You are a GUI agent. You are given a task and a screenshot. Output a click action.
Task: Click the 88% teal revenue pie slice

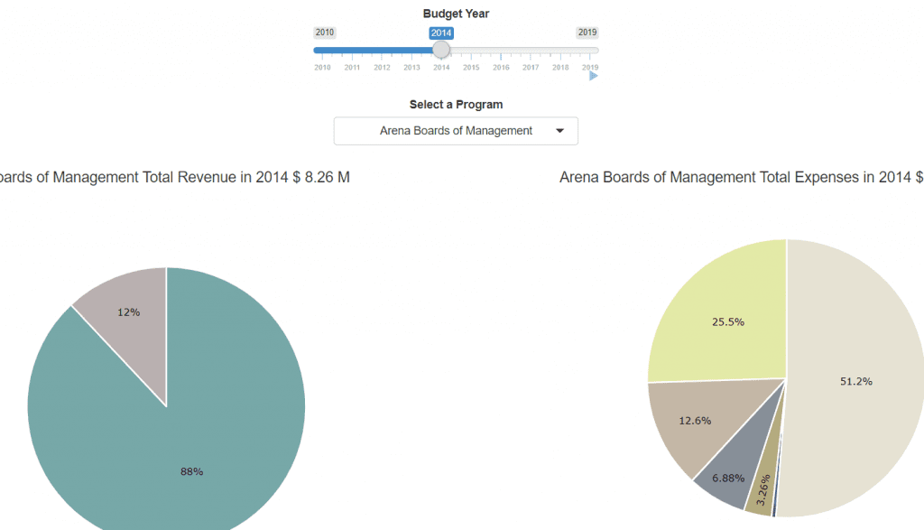189,451
